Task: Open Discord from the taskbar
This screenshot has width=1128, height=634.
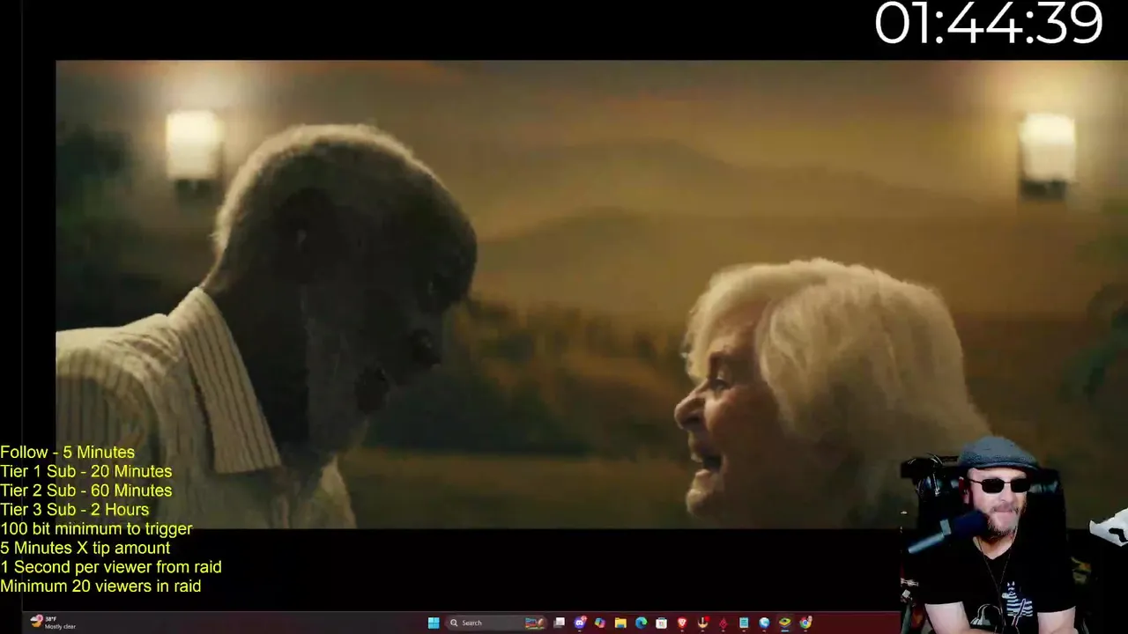Action: point(580,623)
